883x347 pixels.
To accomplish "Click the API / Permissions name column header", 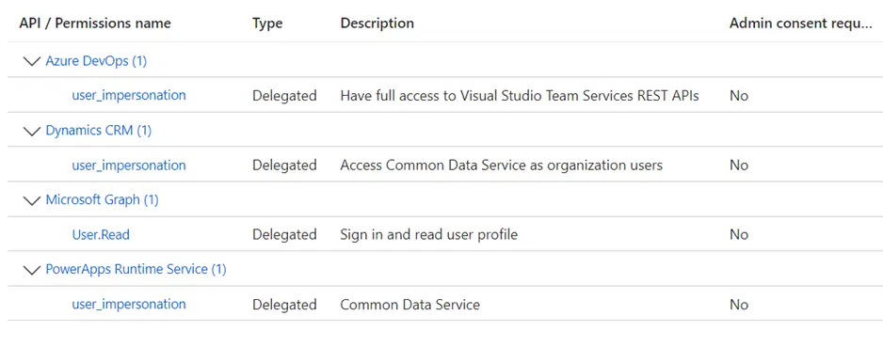I will 95,24.
